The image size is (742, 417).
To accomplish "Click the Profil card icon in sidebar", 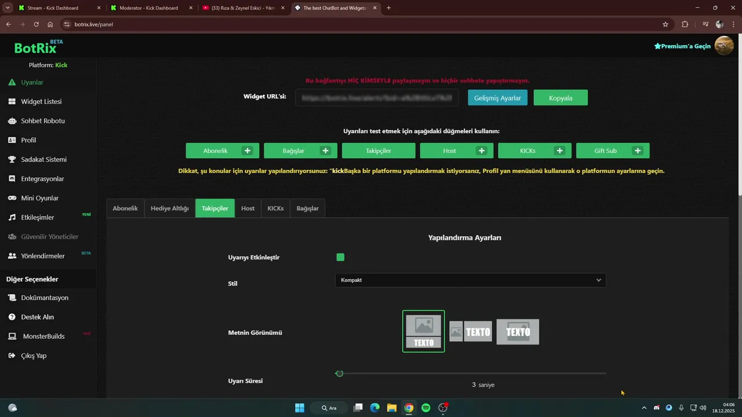I will tap(12, 140).
